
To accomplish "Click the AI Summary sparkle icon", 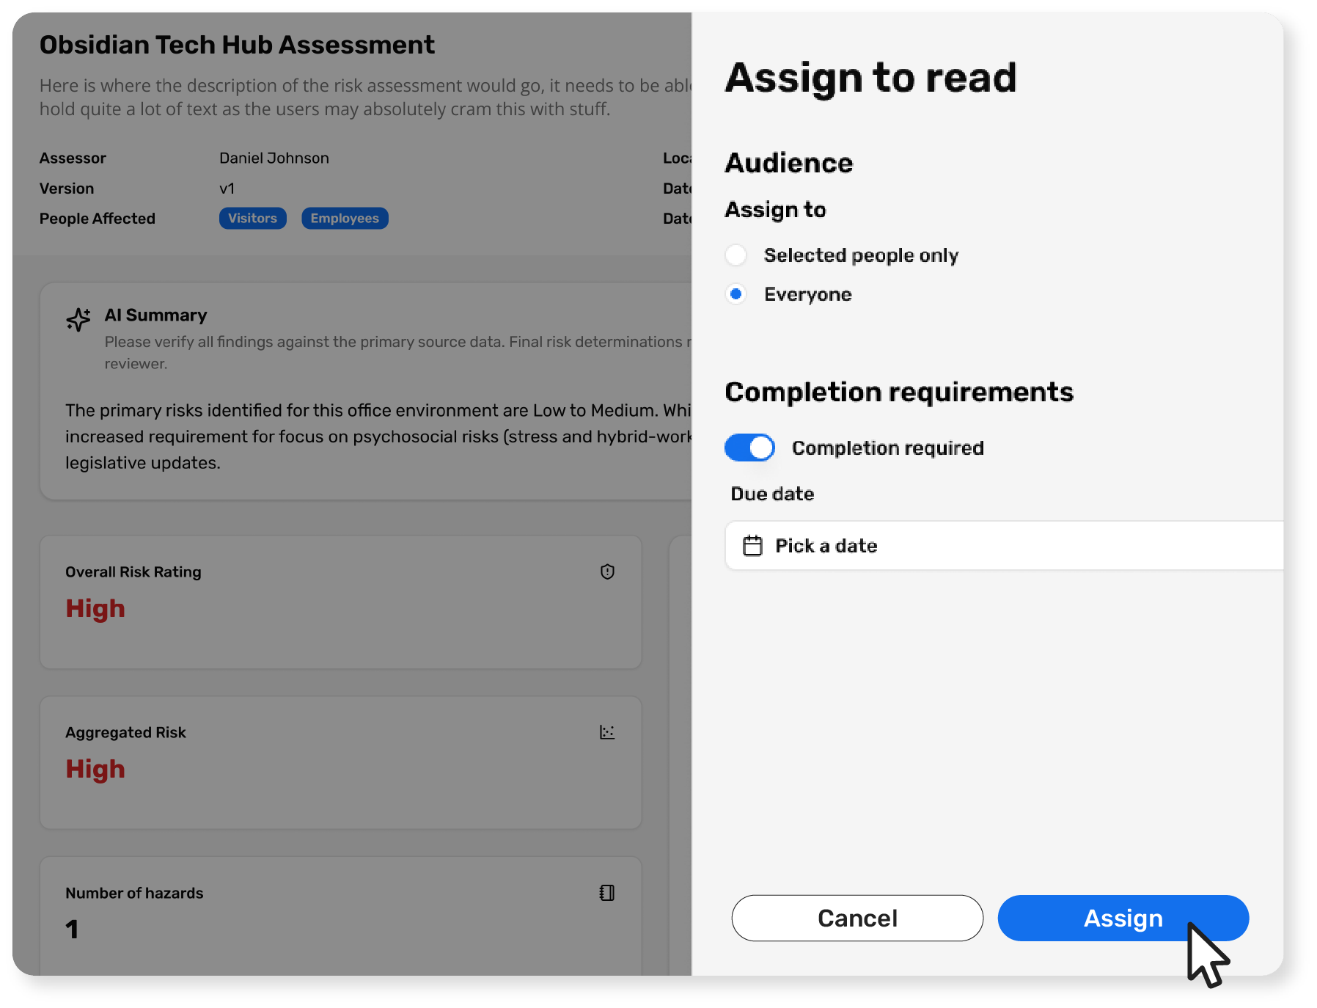I will coord(78,319).
